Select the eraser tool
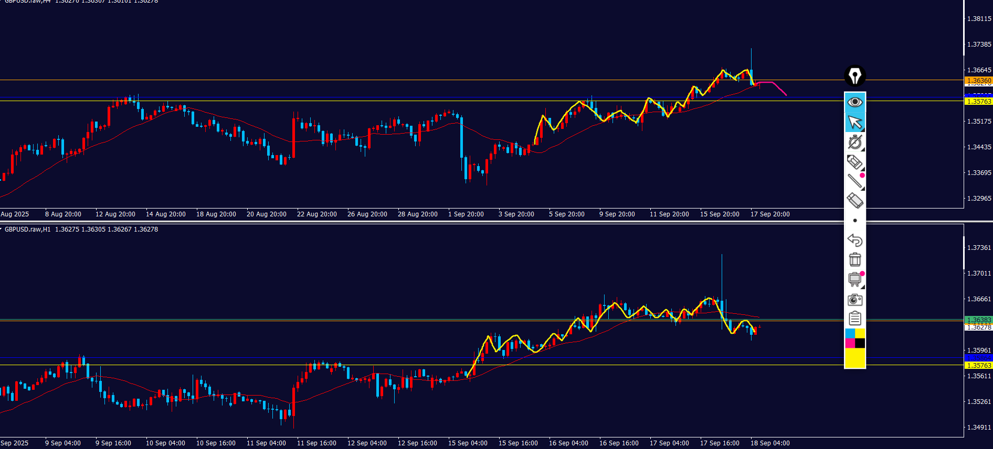 click(x=855, y=201)
